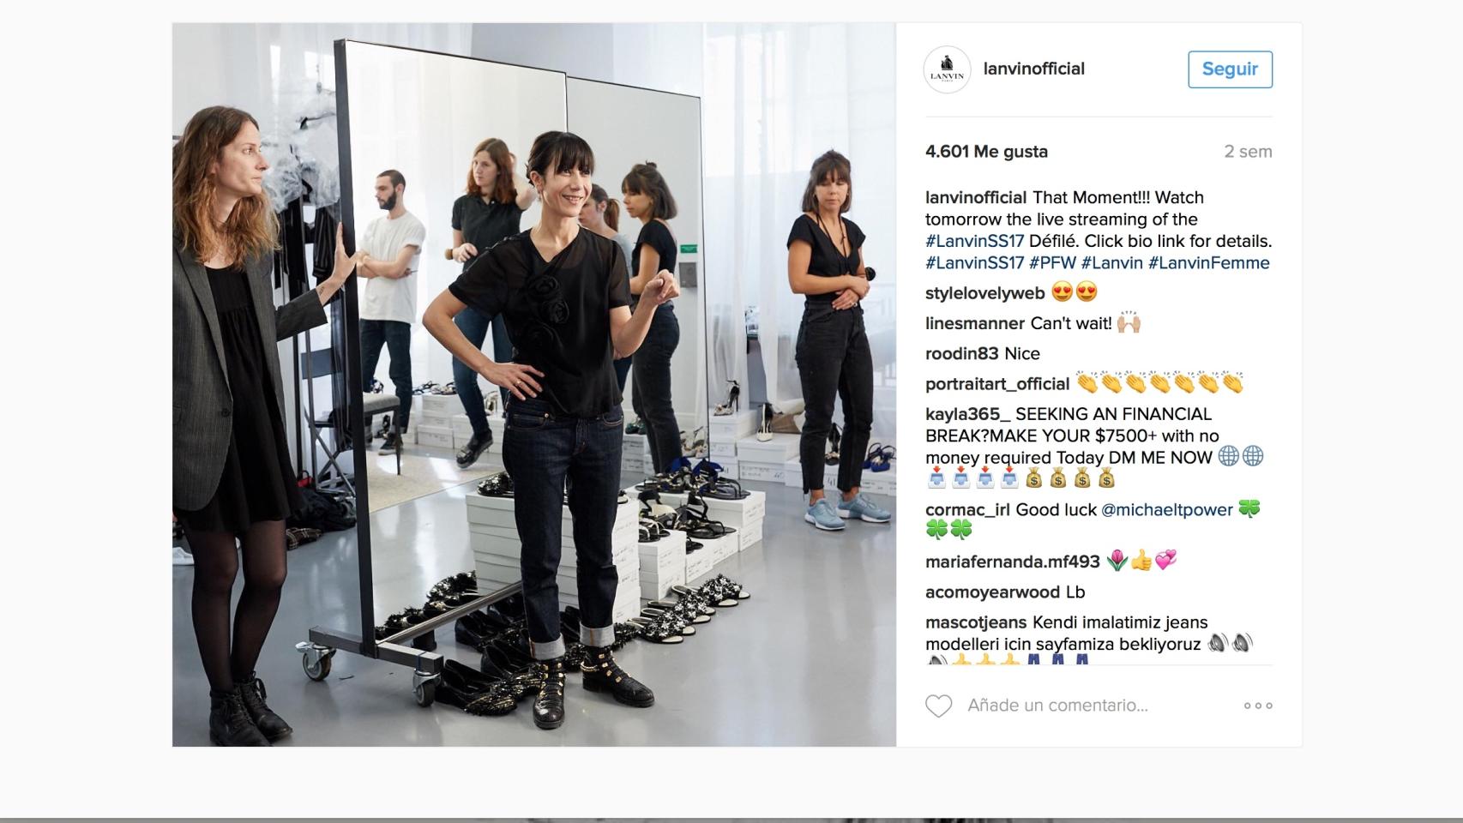Visit the @michaeltpower mention

(1167, 510)
